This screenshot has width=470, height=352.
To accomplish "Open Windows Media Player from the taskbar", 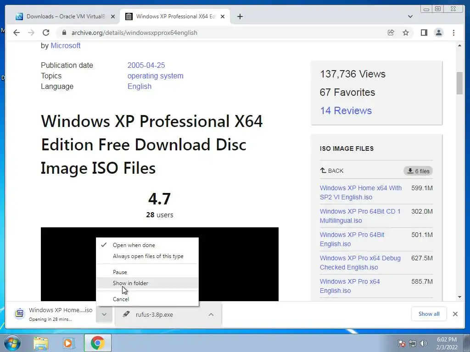I will point(68,343).
